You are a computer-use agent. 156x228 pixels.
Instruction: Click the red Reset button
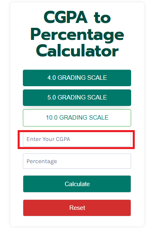[x=77, y=208]
